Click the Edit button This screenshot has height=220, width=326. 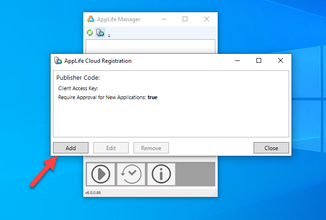click(111, 148)
